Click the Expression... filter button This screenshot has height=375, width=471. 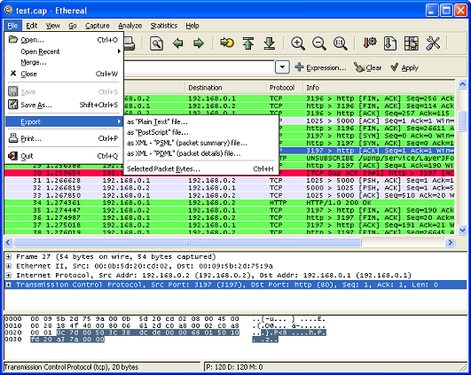(x=320, y=67)
